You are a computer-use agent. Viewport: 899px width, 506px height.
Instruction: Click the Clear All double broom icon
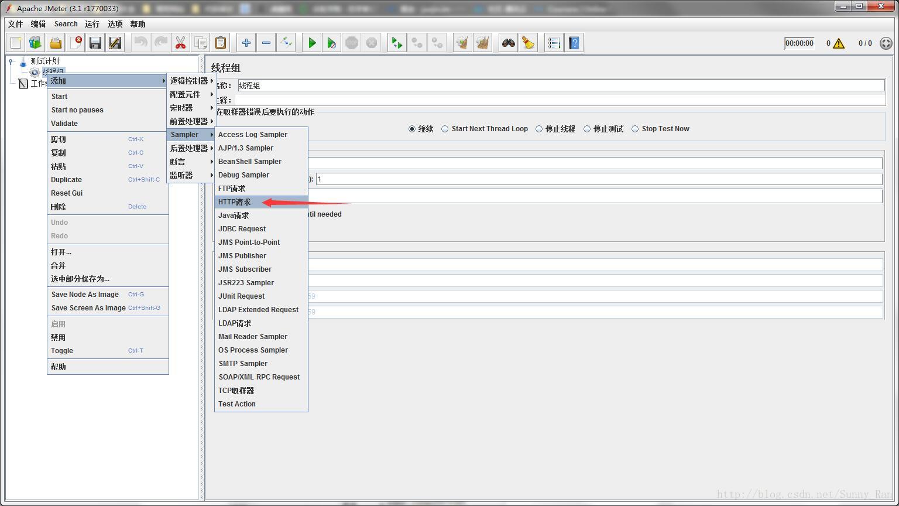482,43
